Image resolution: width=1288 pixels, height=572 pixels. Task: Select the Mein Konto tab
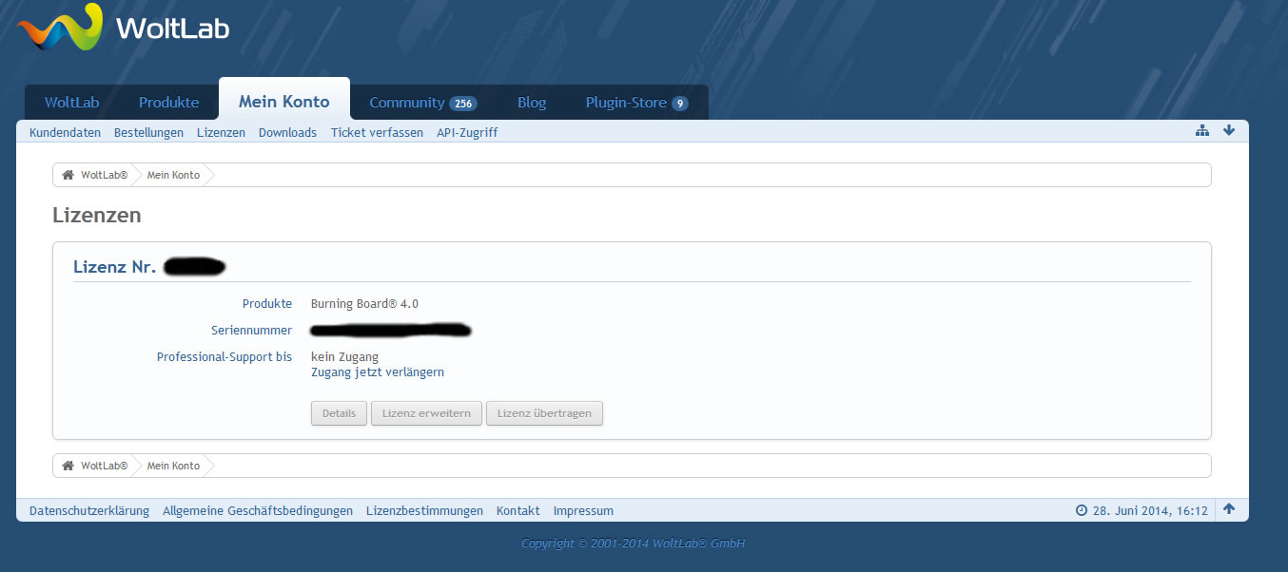tap(284, 102)
